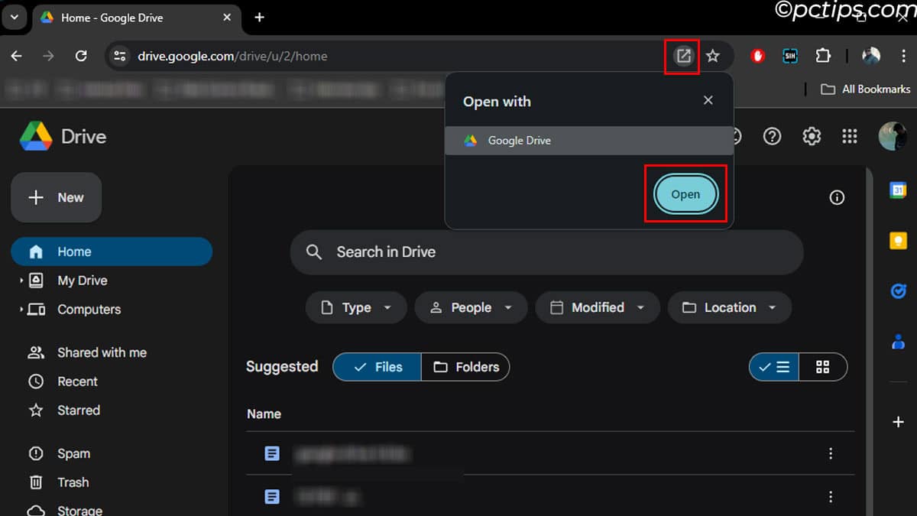
Task: Expand the Computers tree arrow
Action: (21, 310)
